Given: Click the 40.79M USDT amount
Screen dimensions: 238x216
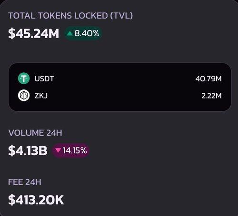Looking at the screenshot, I should click(208, 79).
